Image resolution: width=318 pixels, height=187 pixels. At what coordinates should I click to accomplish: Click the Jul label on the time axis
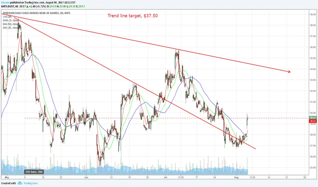[165, 177]
